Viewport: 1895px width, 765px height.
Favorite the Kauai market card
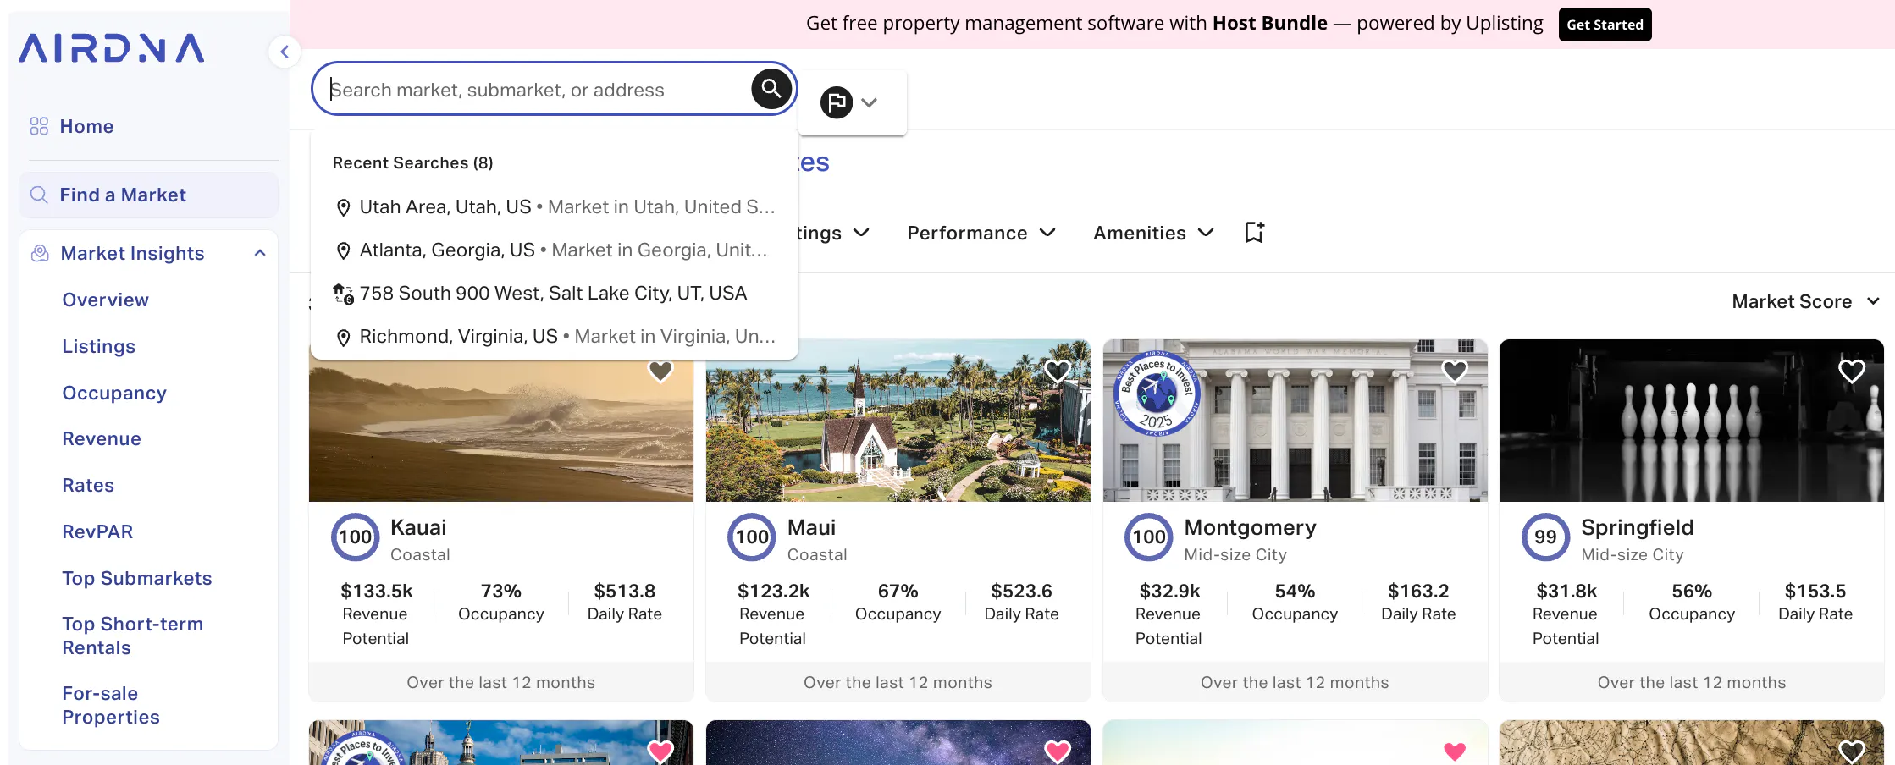(660, 371)
